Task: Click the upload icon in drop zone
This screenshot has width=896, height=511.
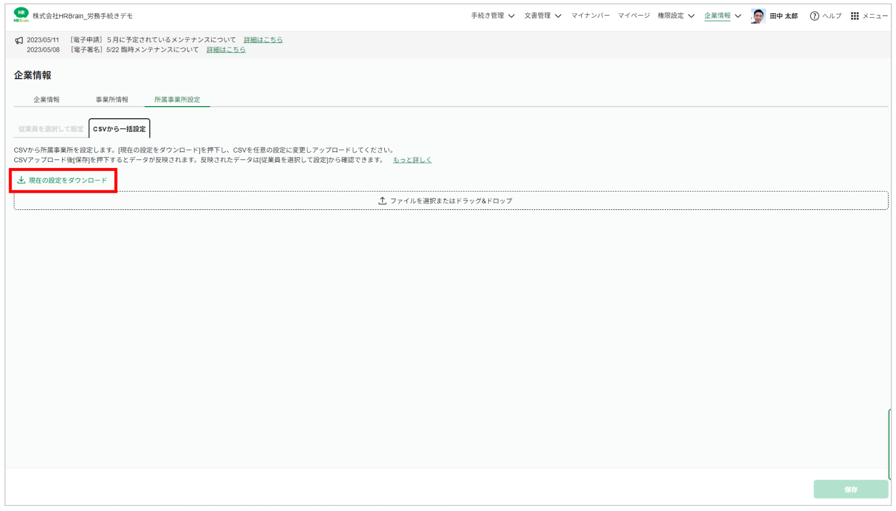Action: [x=382, y=201]
